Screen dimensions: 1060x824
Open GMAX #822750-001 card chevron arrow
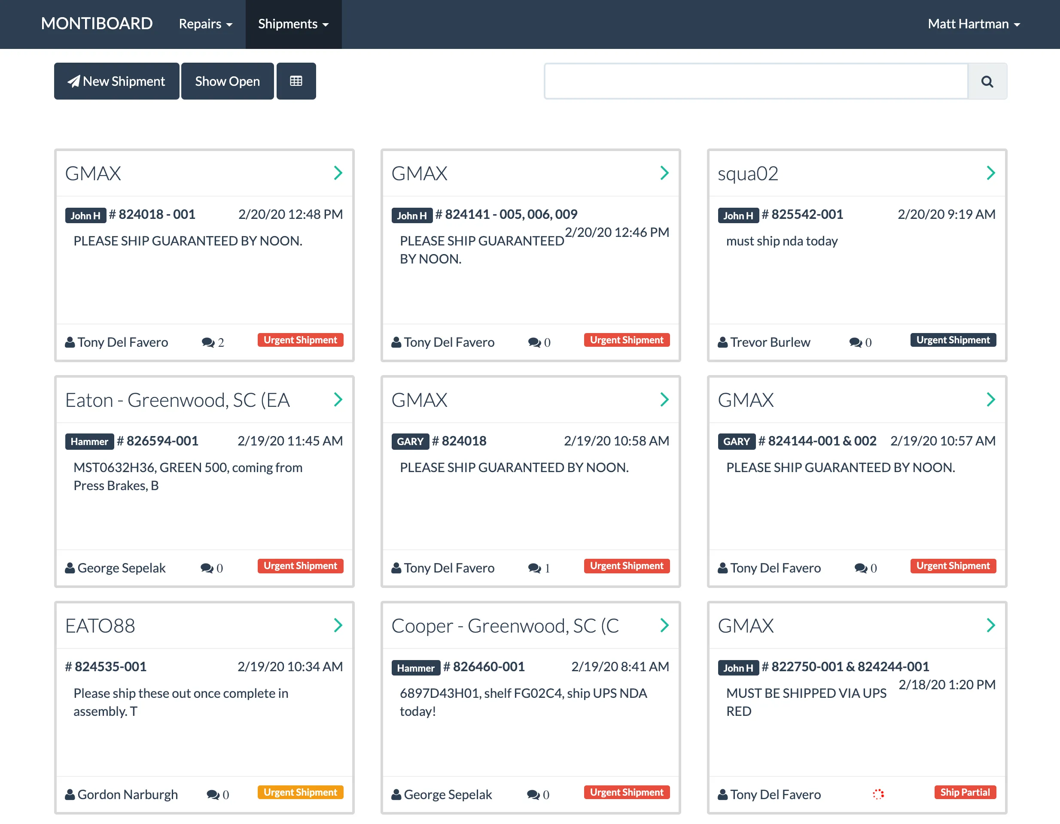[x=990, y=626]
